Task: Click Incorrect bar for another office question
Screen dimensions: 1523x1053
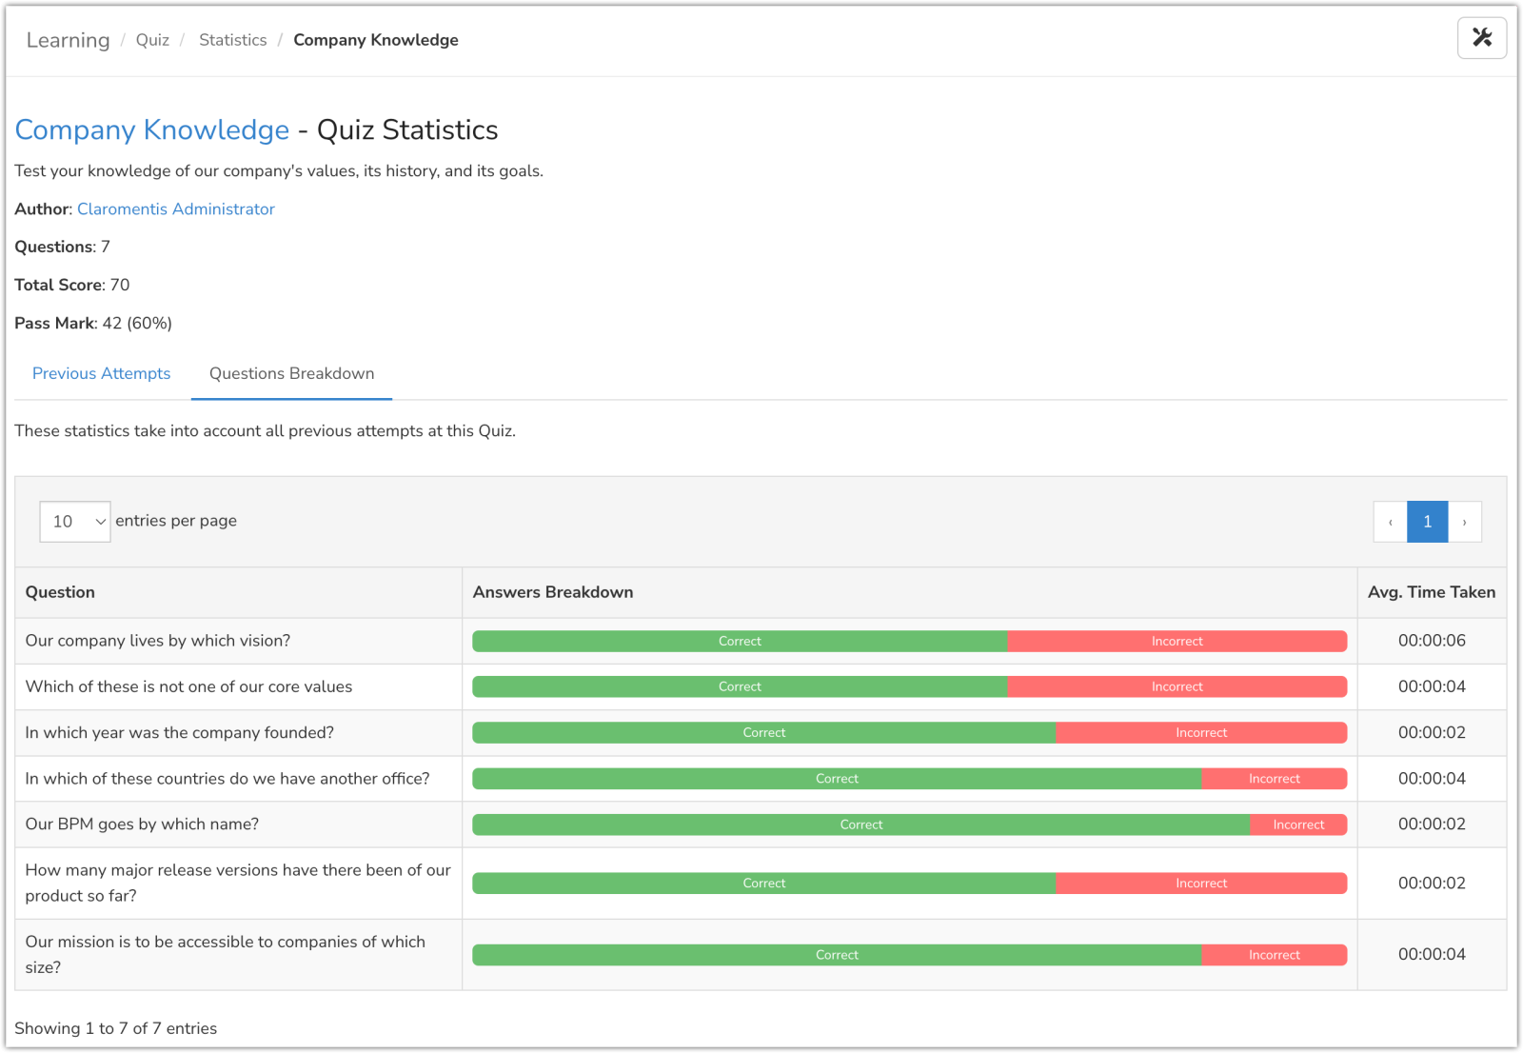Action: tap(1274, 779)
